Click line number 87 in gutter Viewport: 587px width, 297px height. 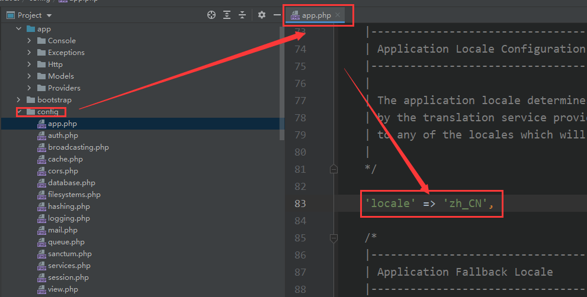click(300, 272)
